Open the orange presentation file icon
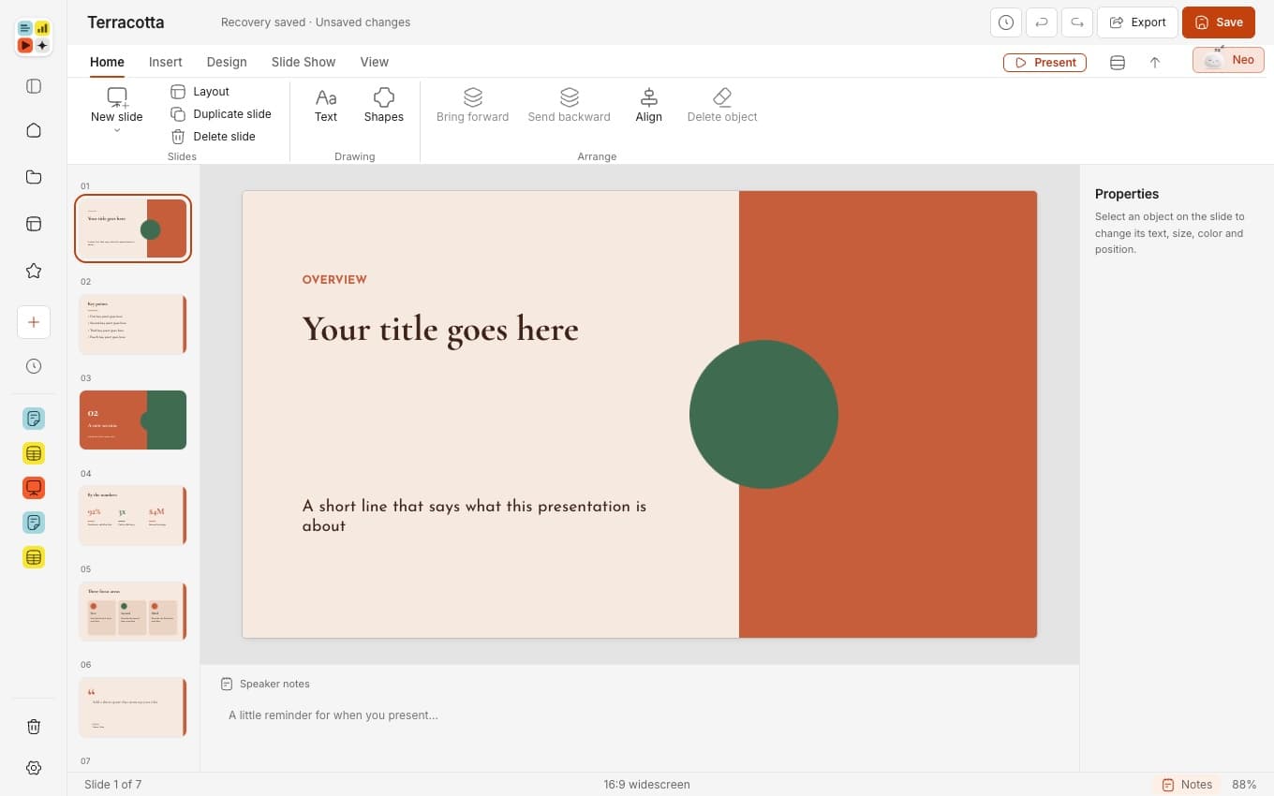 [34, 488]
